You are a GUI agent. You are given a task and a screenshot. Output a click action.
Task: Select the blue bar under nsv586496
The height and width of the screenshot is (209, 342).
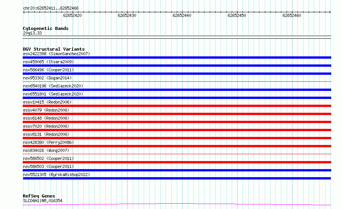177,74
